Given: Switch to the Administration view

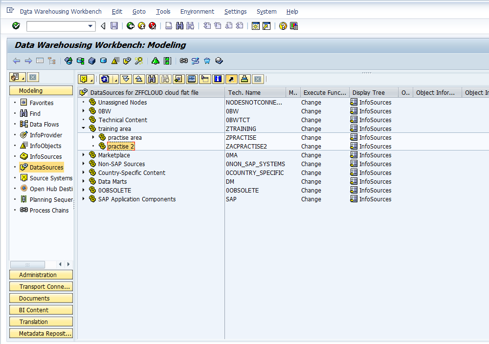Looking at the screenshot, I should tap(41, 275).
